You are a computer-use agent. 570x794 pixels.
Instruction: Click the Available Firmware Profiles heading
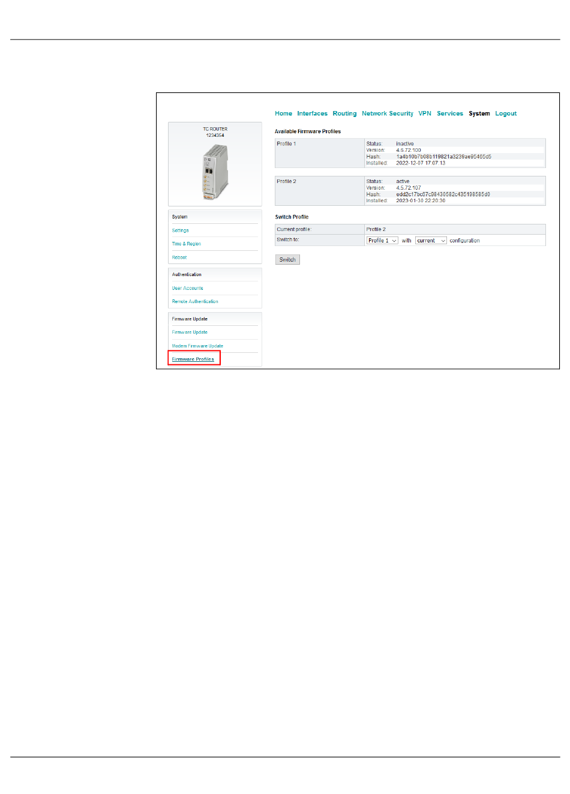click(308, 131)
